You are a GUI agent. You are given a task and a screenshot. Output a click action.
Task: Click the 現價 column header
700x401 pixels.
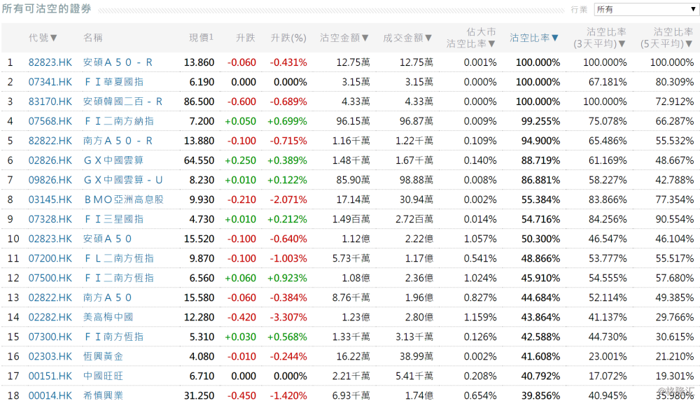(201, 38)
